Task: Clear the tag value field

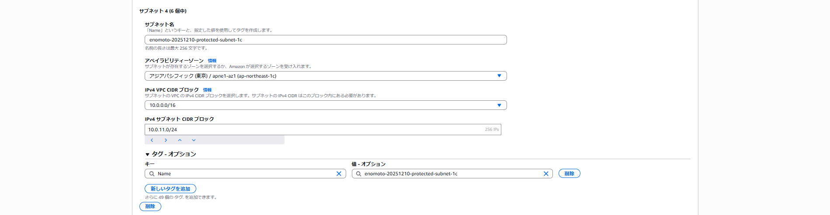Action: point(546,174)
